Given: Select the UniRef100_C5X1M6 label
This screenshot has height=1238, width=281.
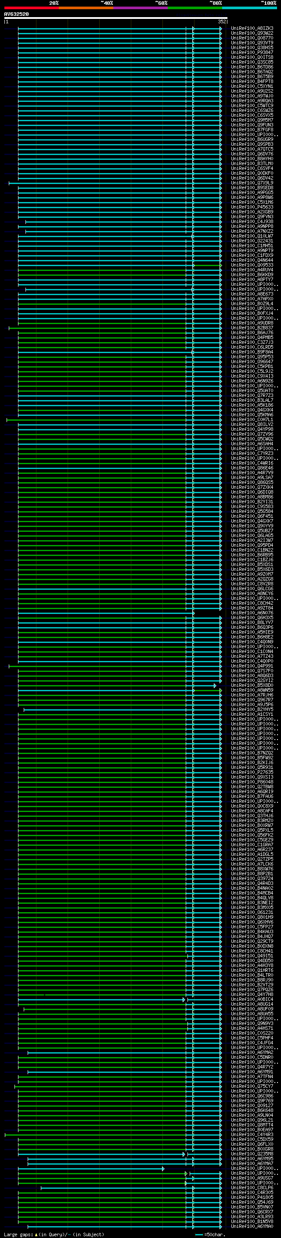Looking at the screenshot, I should pyautogui.click(x=252, y=202).
